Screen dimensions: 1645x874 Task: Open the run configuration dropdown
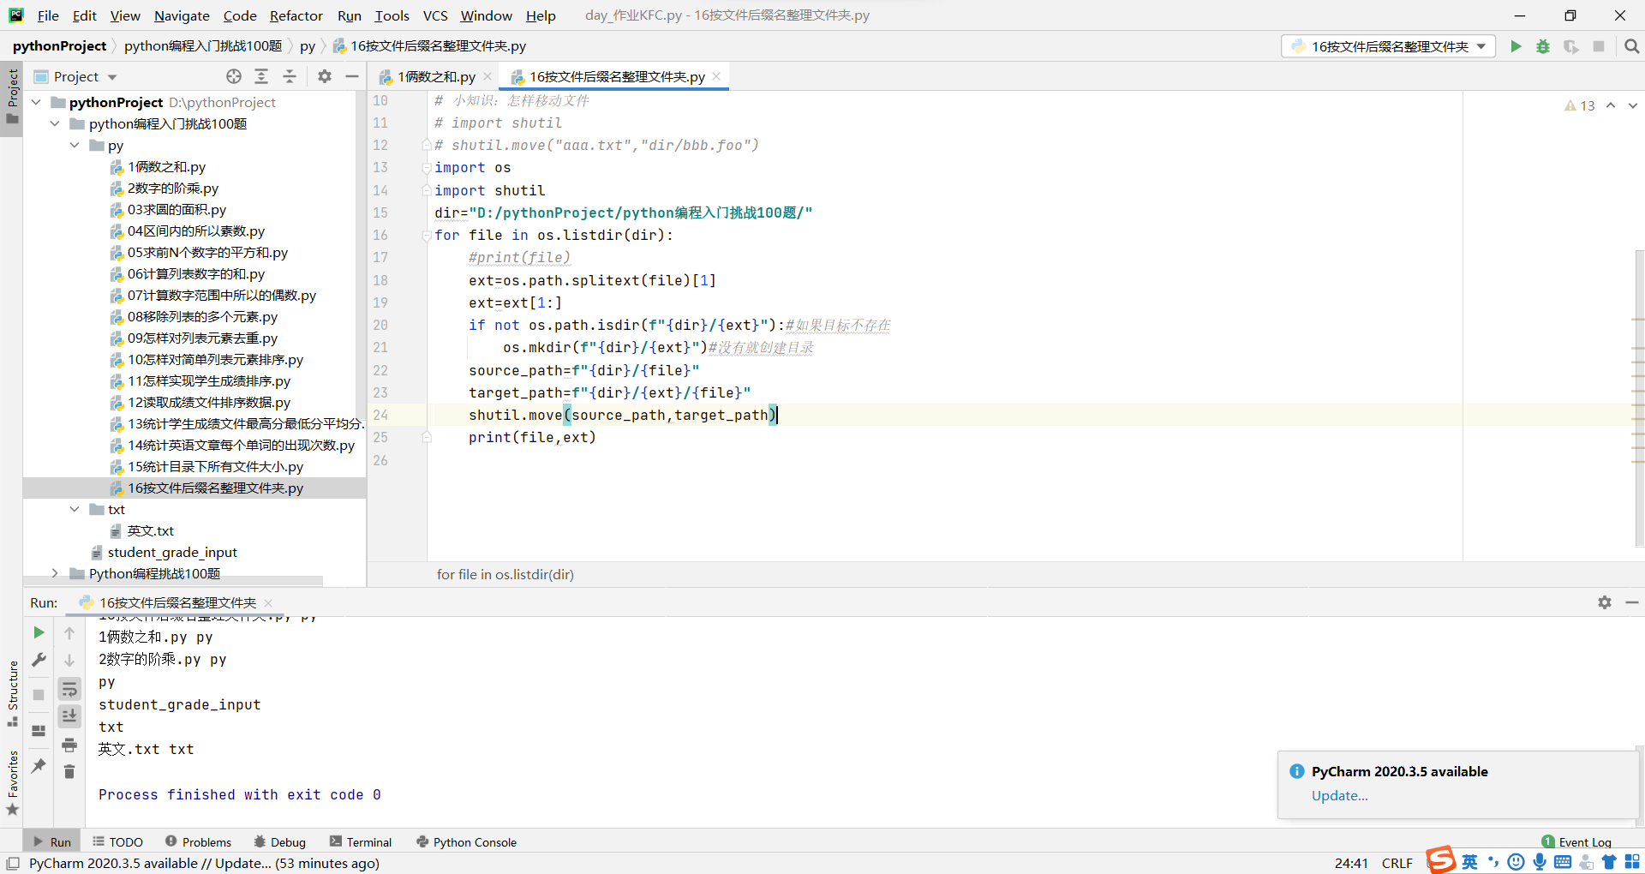pyautogui.click(x=1389, y=46)
